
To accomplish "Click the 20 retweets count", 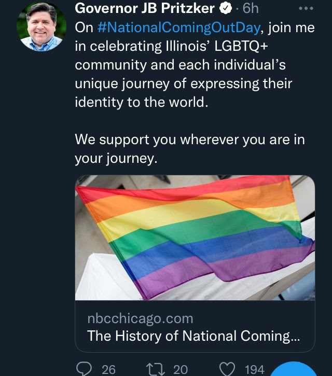I will [181, 369].
